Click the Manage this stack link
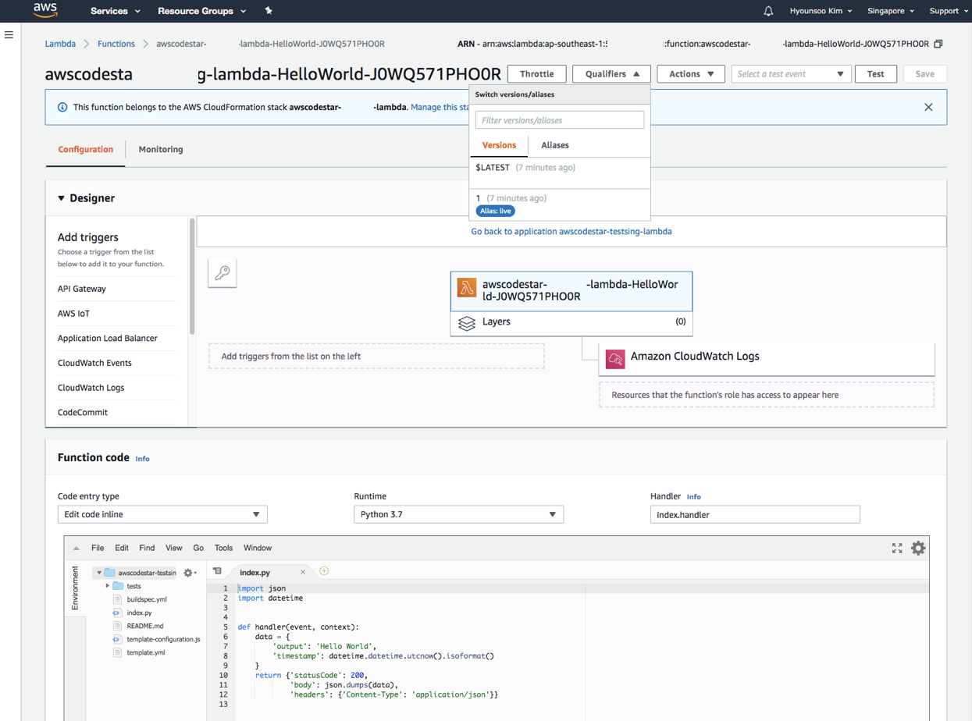The height and width of the screenshot is (721, 972). [x=440, y=107]
